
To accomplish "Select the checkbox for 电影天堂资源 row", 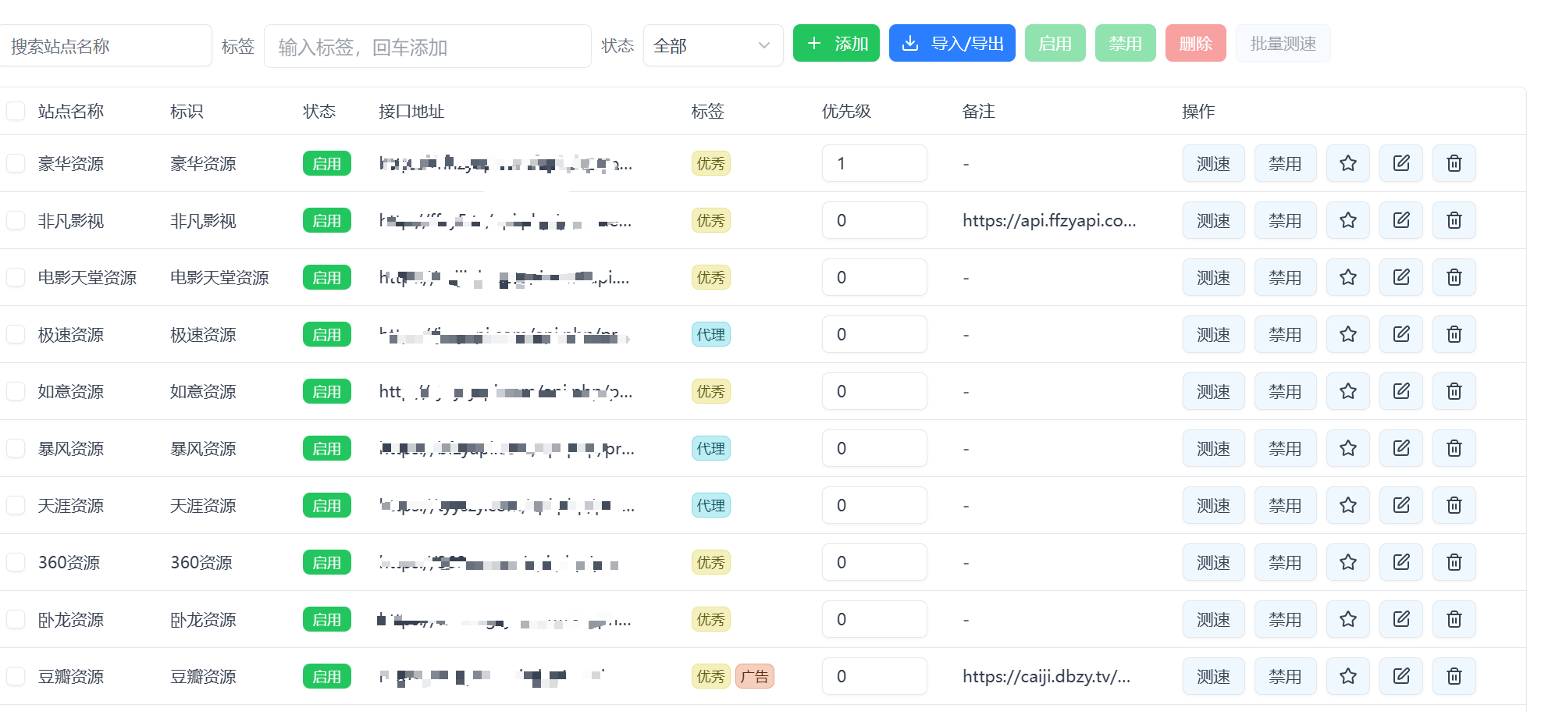I will point(16,277).
